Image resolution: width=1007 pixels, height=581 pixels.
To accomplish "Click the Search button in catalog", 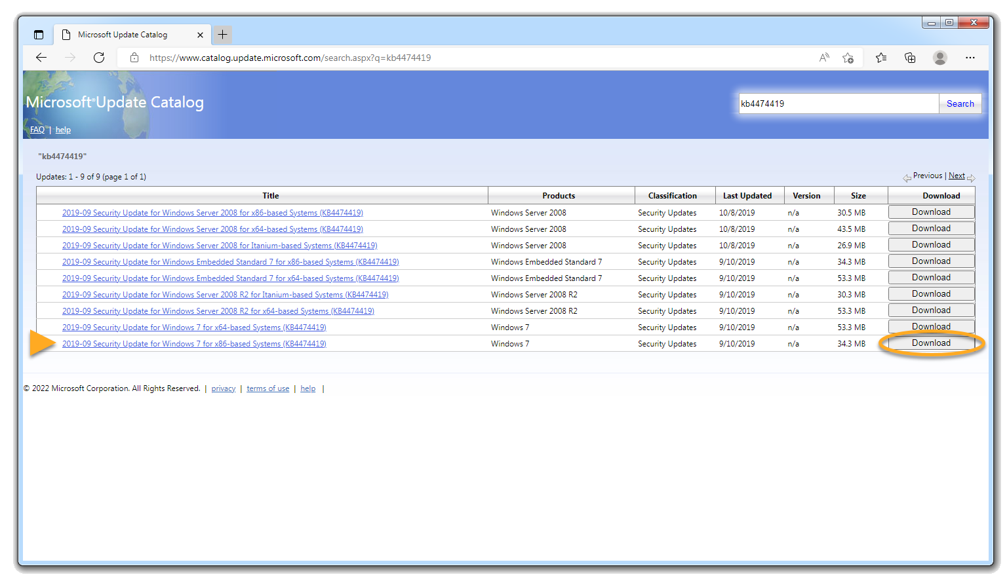I will tap(960, 103).
